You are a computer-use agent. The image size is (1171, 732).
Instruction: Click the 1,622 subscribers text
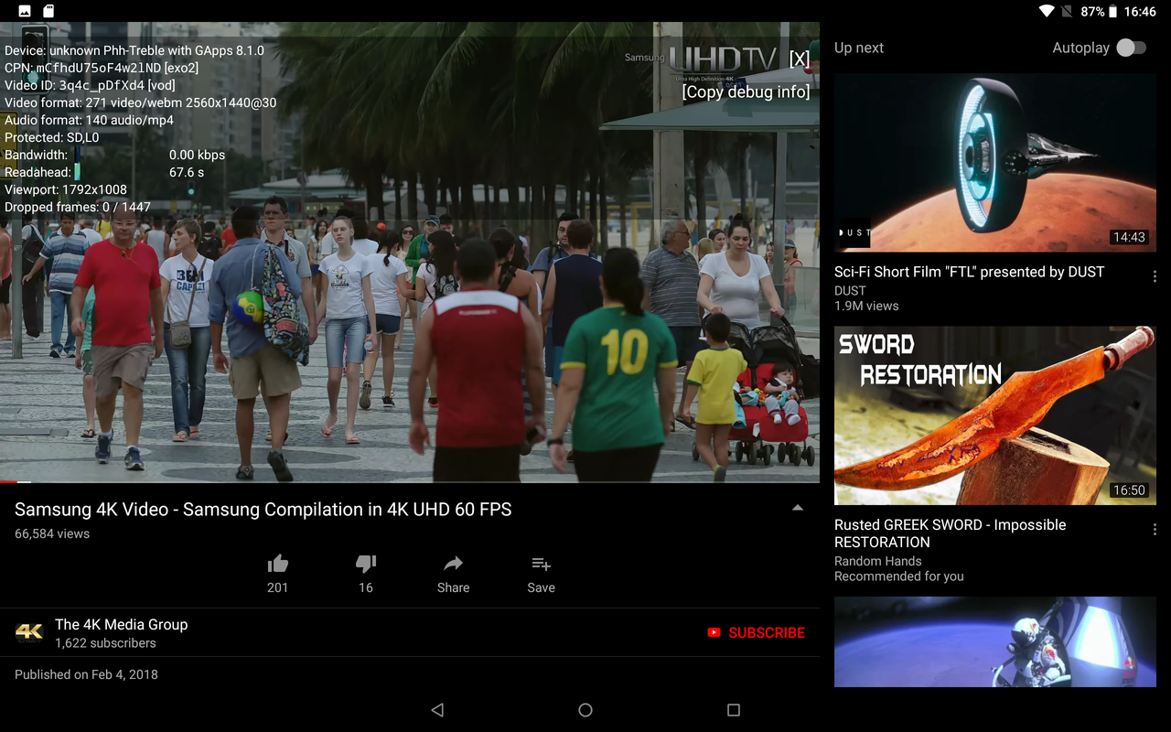(105, 643)
